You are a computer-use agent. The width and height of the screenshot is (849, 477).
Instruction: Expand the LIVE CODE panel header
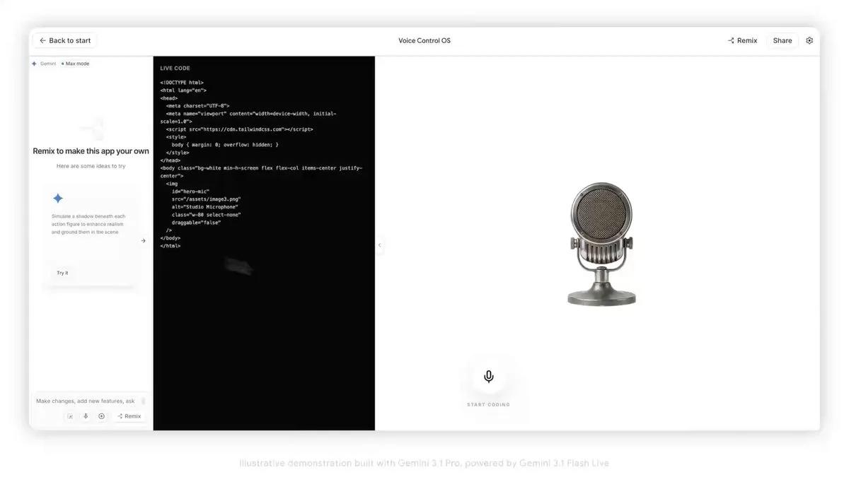tap(174, 67)
